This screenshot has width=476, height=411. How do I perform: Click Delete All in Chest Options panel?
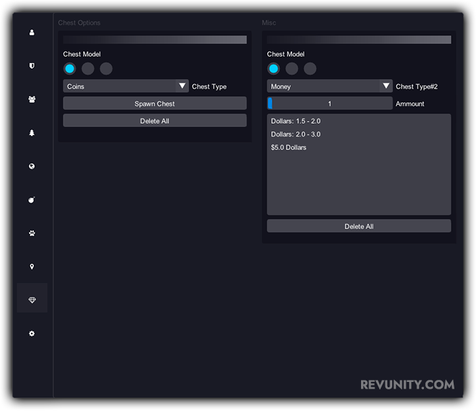pyautogui.click(x=155, y=121)
